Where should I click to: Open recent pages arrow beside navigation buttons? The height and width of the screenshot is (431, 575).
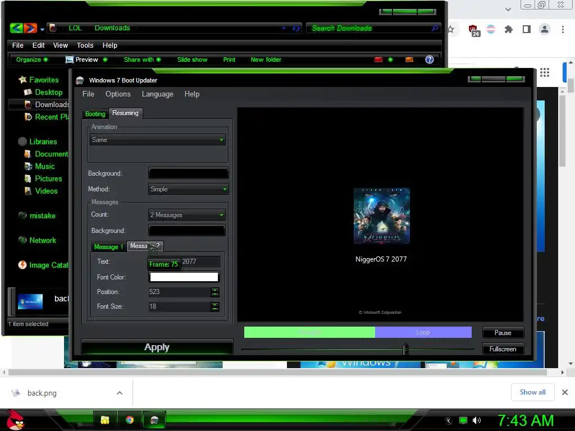coord(42,29)
